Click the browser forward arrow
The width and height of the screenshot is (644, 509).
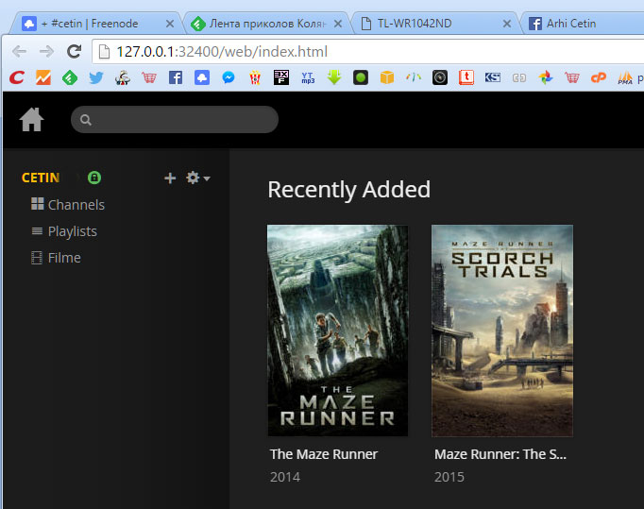(46, 51)
